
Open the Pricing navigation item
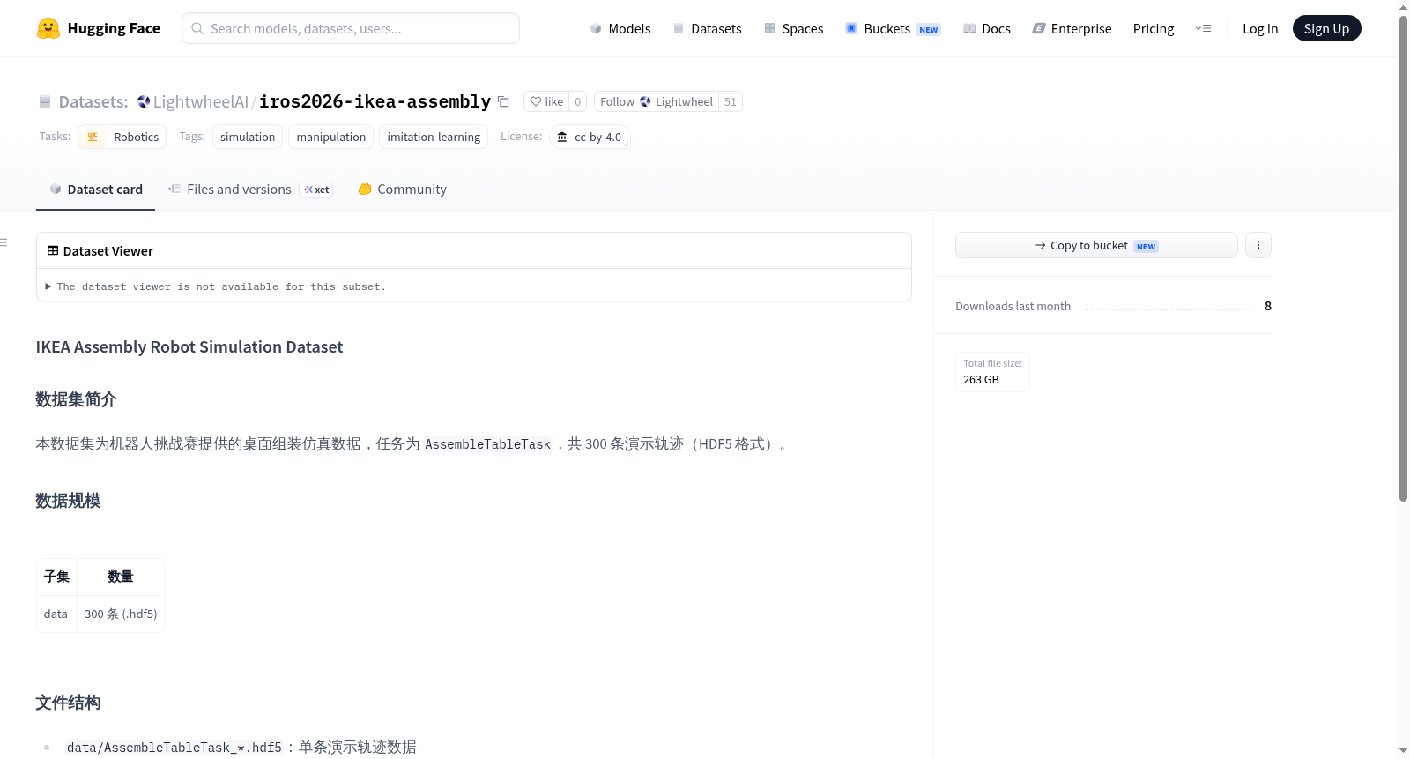click(1154, 28)
